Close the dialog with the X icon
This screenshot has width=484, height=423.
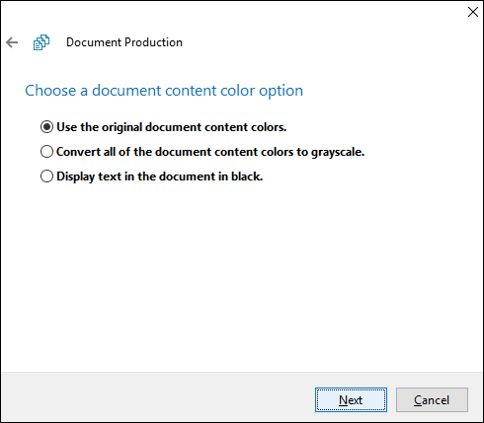473,12
